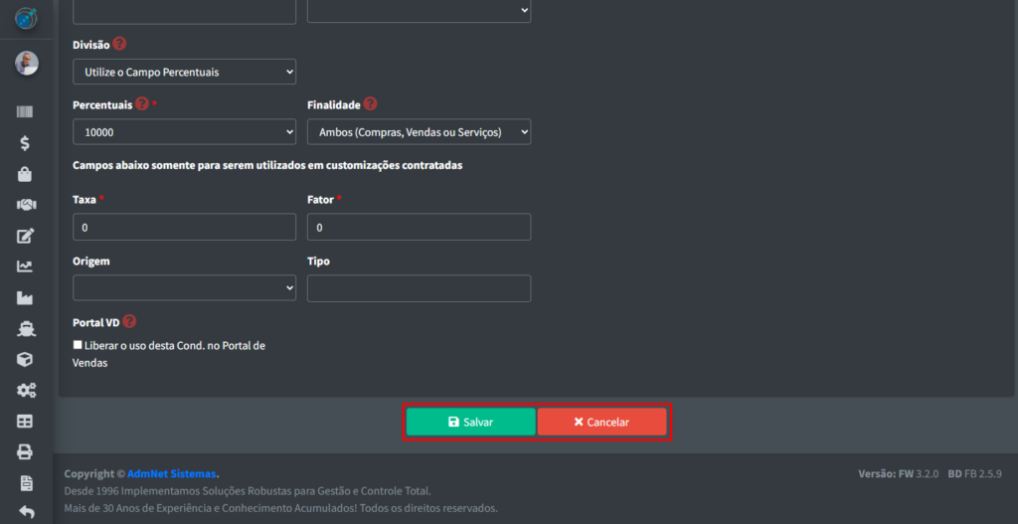1018x524 pixels.
Task: Click into the Taxa input field
Action: pos(184,228)
